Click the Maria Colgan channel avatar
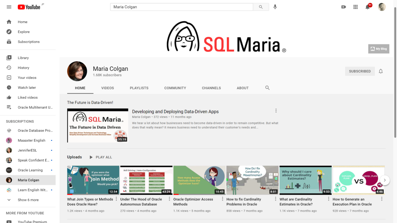Image resolution: width=397 pixels, height=223 pixels. click(x=77, y=71)
